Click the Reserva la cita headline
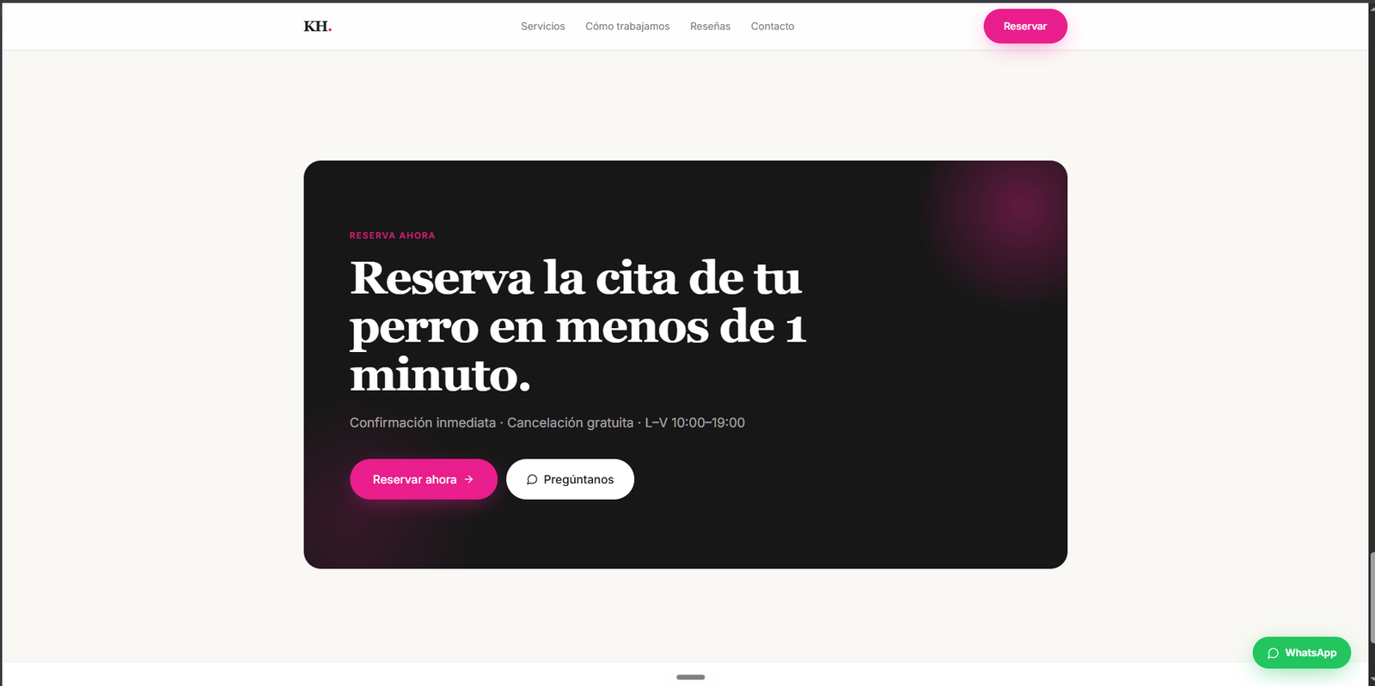 point(577,326)
